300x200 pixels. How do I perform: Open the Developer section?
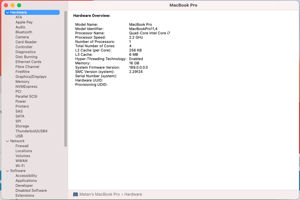click(x=24, y=185)
